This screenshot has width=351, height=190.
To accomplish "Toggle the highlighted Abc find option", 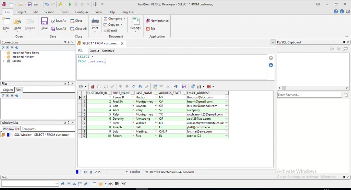I will coord(117,184).
